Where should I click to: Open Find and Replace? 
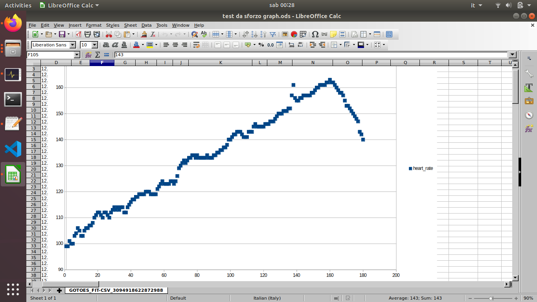tap(195, 34)
